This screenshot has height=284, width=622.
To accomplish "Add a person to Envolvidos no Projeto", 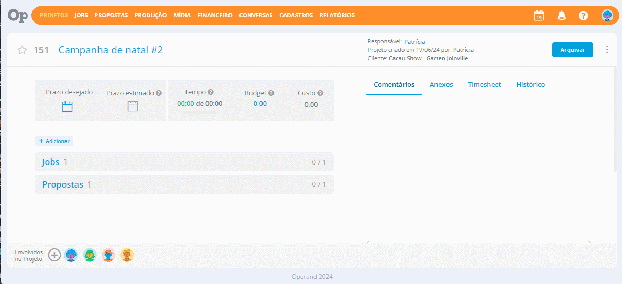I will (x=54, y=255).
